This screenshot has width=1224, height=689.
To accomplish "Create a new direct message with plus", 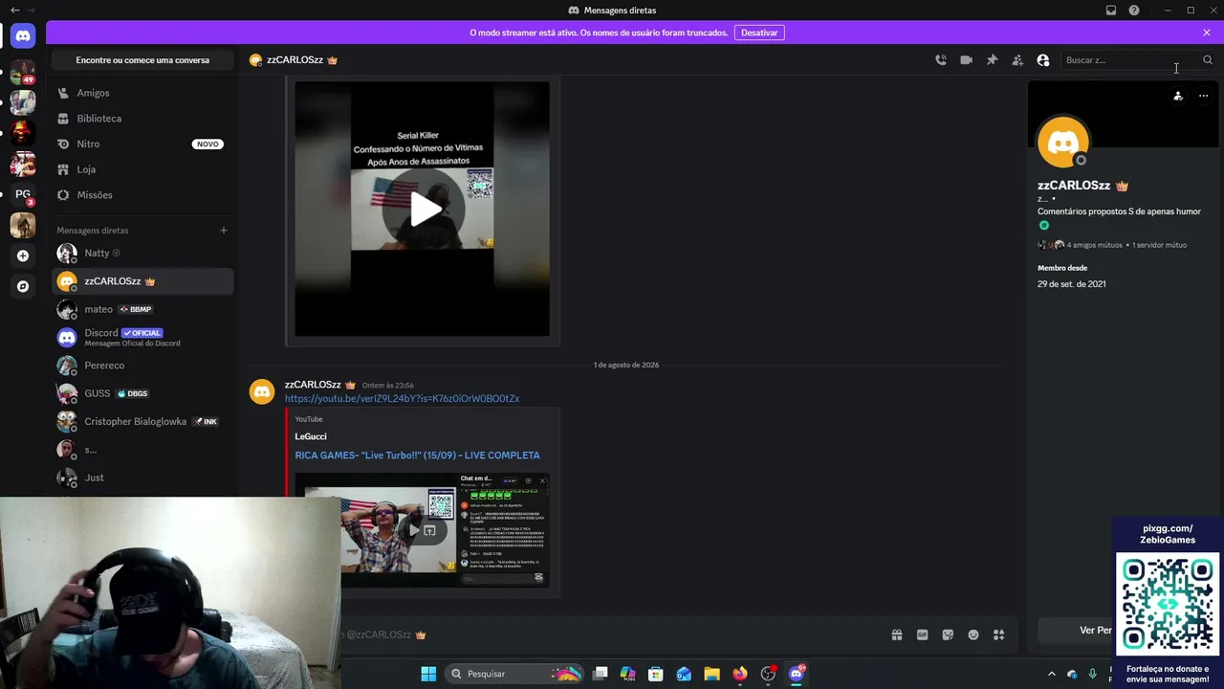I will click(x=224, y=231).
